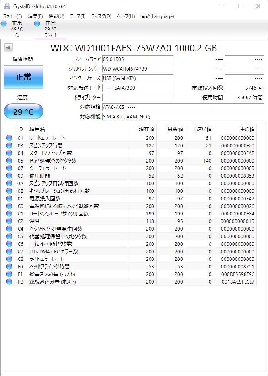Click the 最悪値 column header
This screenshot has width=268, height=376.
pyautogui.click(x=171, y=129)
